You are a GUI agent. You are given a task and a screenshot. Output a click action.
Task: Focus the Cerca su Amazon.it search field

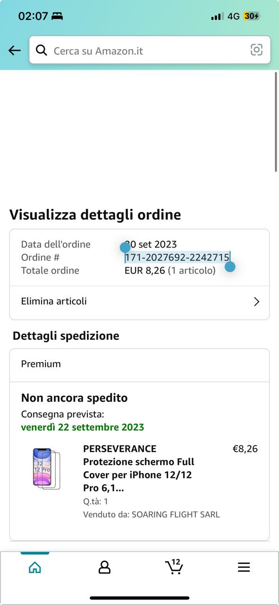click(x=150, y=50)
